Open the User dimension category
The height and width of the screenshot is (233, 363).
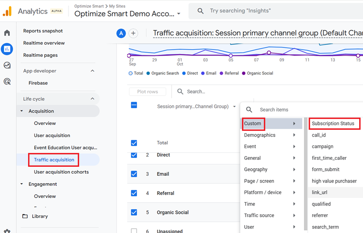pos(272,227)
